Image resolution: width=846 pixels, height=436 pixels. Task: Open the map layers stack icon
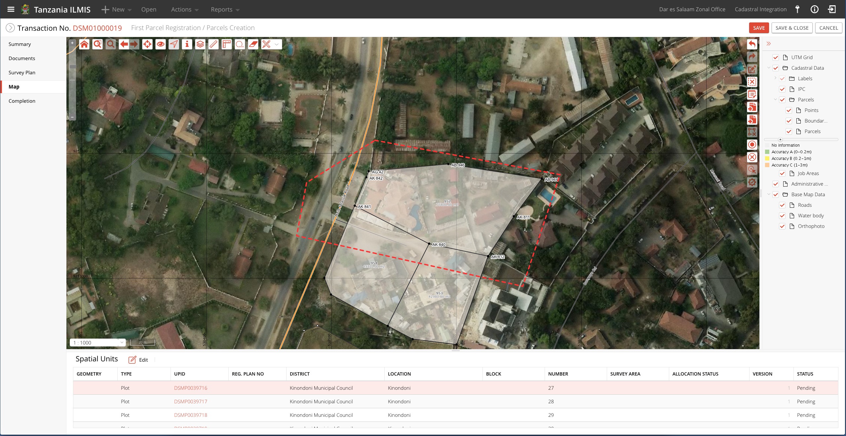[x=200, y=44]
